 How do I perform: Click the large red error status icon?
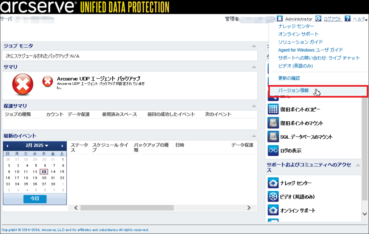click(x=22, y=84)
